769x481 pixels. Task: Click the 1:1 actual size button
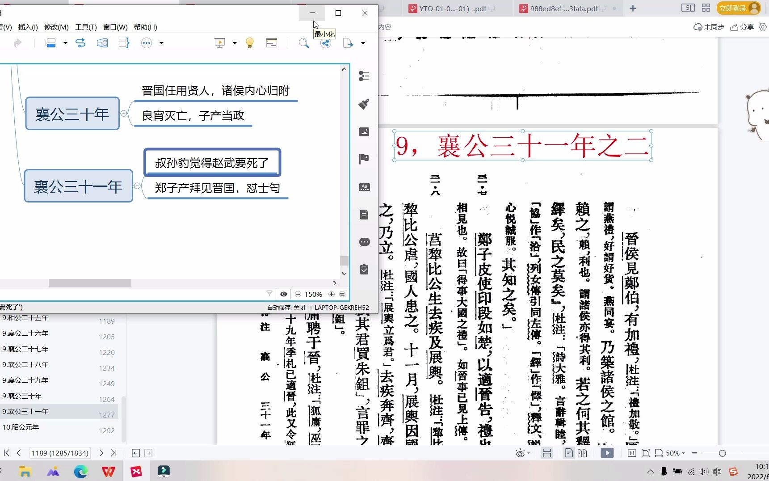(x=632, y=453)
